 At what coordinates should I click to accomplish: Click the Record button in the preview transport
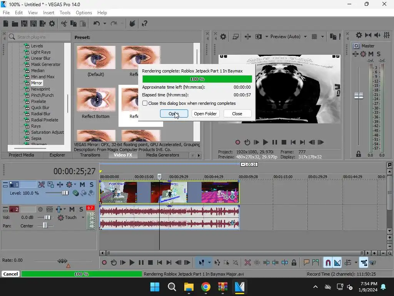point(238,143)
